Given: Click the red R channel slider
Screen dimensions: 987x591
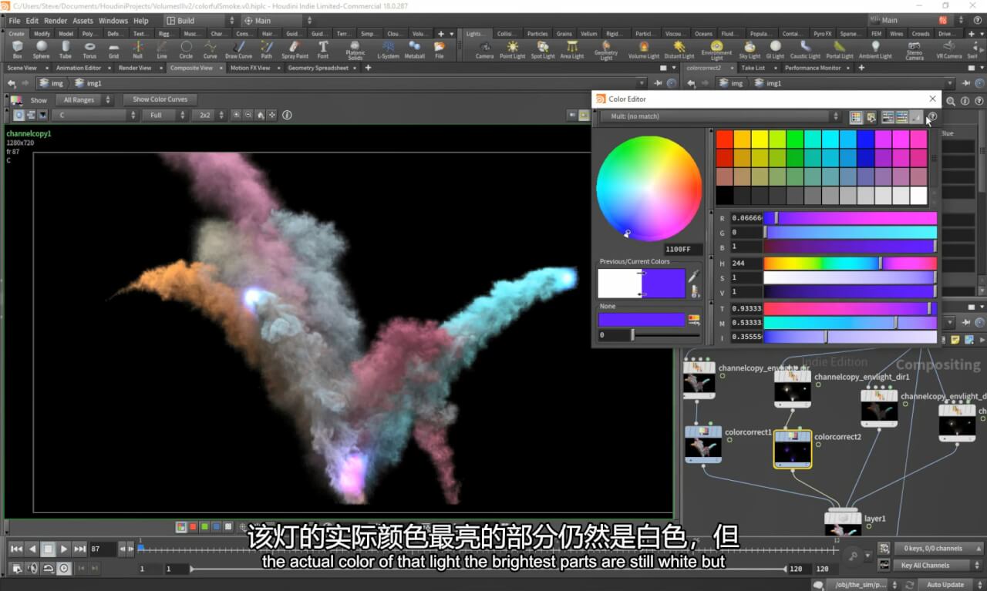Looking at the screenshot, I should (850, 218).
